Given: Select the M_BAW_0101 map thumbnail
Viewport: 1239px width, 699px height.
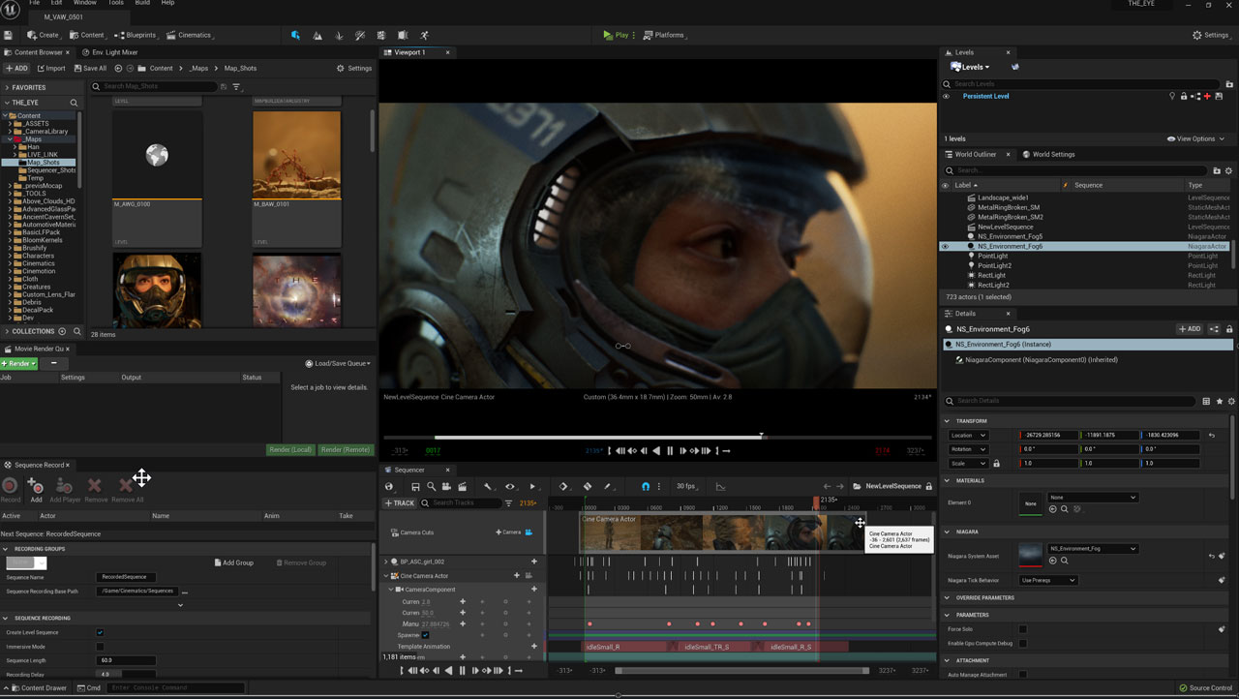Looking at the screenshot, I should (296, 155).
